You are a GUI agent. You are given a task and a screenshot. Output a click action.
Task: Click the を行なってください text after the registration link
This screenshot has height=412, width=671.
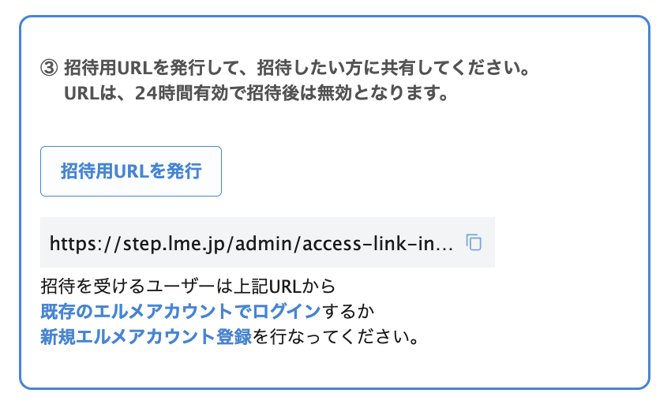coord(335,337)
